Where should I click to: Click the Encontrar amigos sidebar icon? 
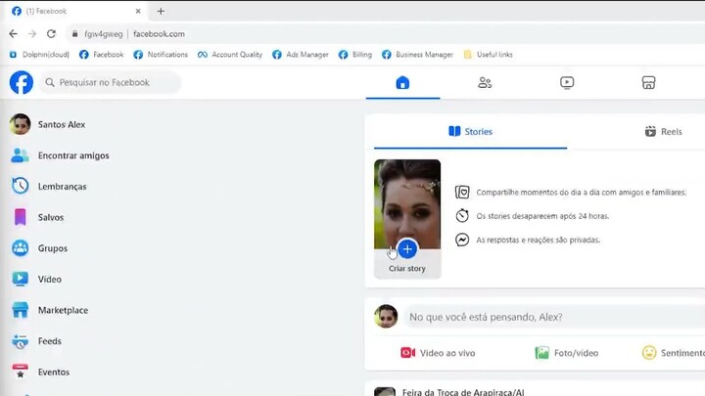coord(20,155)
